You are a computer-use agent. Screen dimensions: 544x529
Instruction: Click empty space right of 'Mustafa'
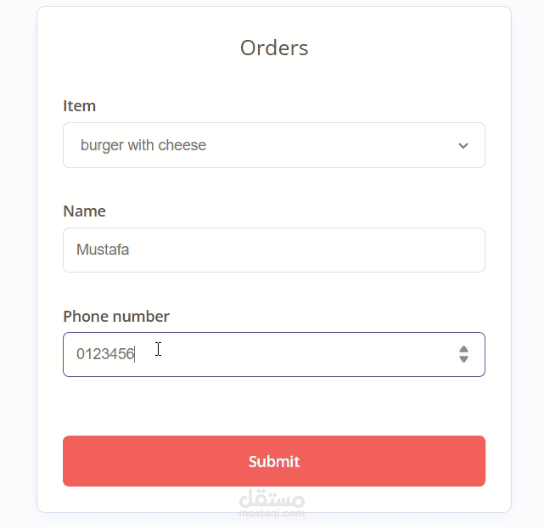pos(322,250)
